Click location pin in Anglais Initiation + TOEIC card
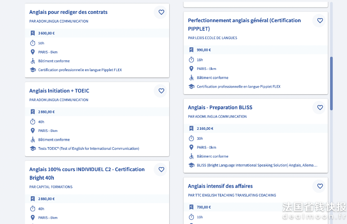 tap(33, 131)
